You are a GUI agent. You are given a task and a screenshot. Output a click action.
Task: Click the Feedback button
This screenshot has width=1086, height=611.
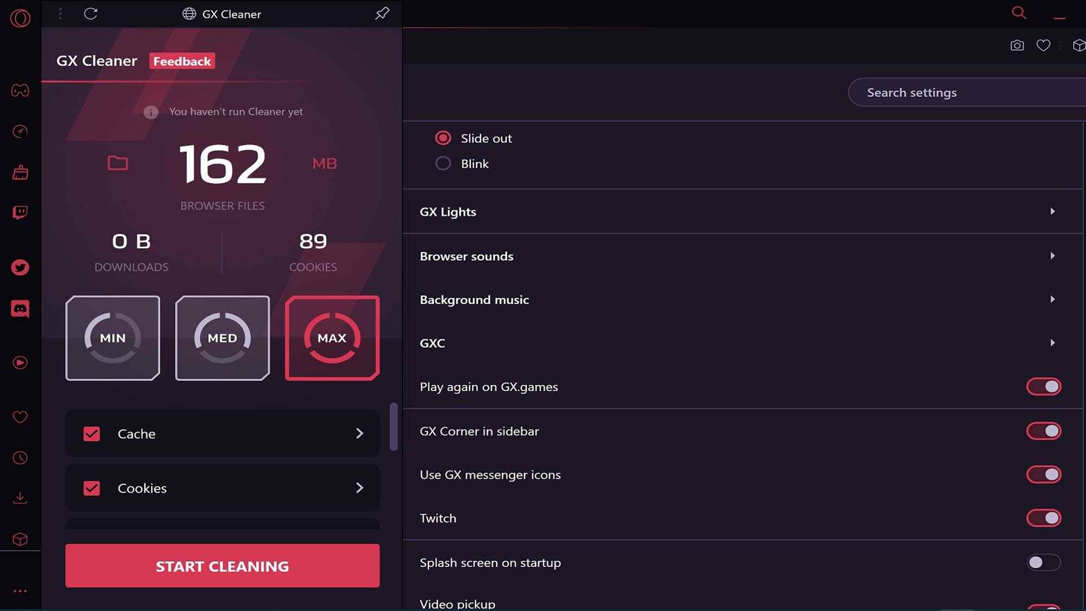coord(182,61)
